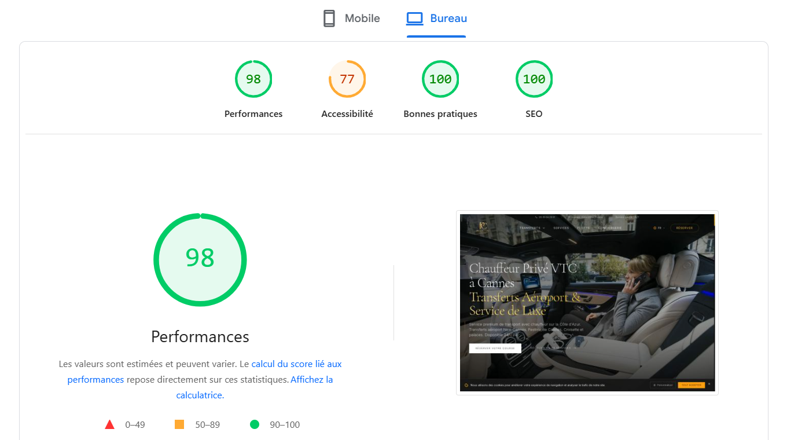787x440 pixels.
Task: Select the Performances score gauge showing 98
Action: [253, 79]
